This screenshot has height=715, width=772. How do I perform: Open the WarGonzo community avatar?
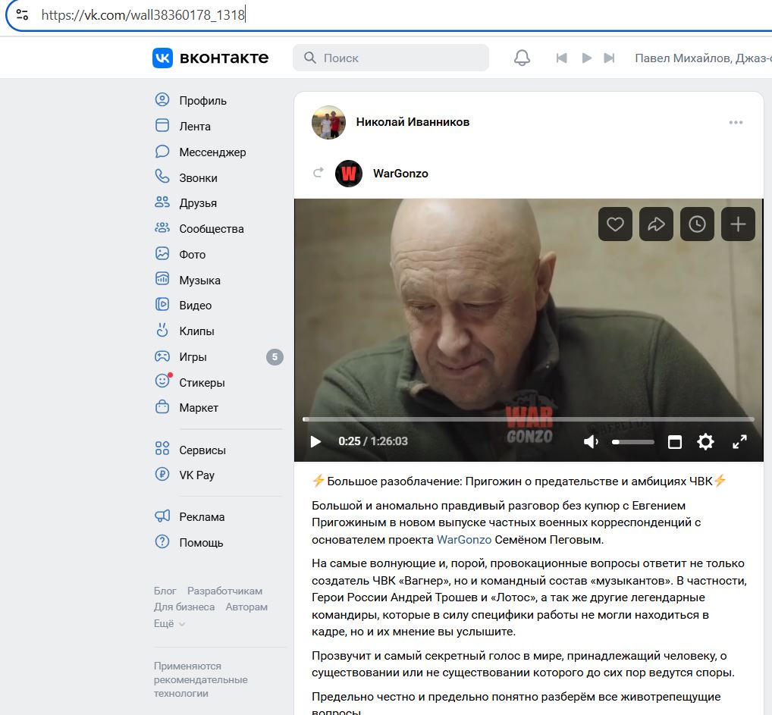[x=349, y=174]
